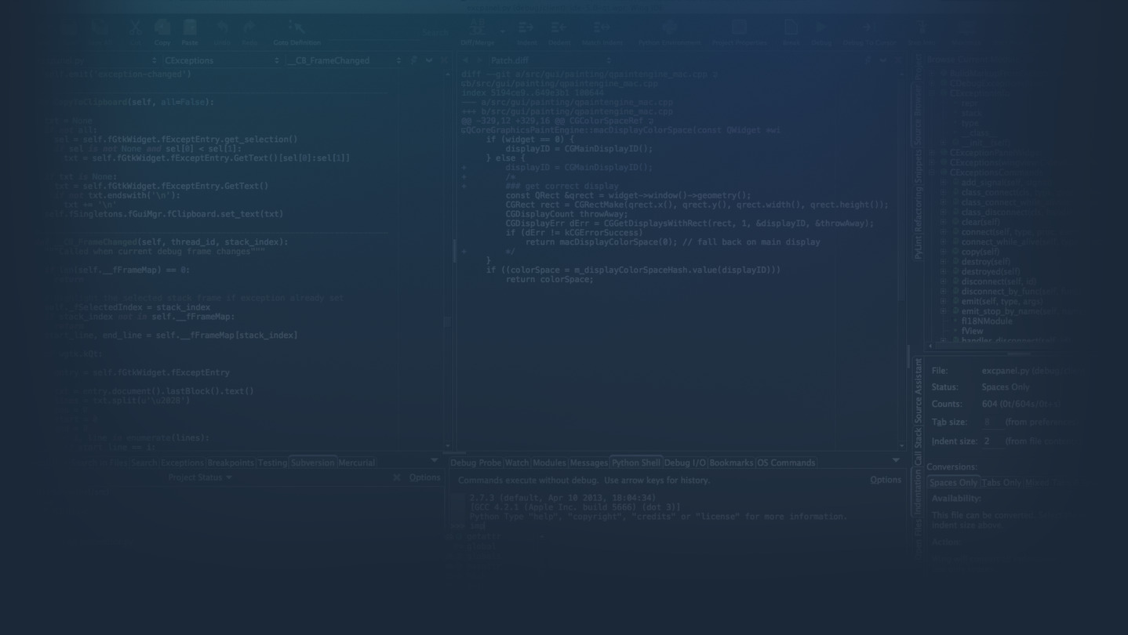The height and width of the screenshot is (635, 1128).
Task: Click the Dedent toolbar icon
Action: [x=559, y=30]
